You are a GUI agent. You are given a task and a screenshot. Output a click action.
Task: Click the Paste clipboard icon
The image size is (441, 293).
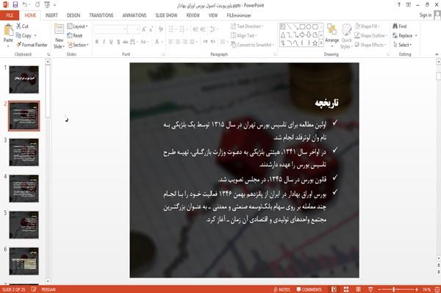click(8, 30)
